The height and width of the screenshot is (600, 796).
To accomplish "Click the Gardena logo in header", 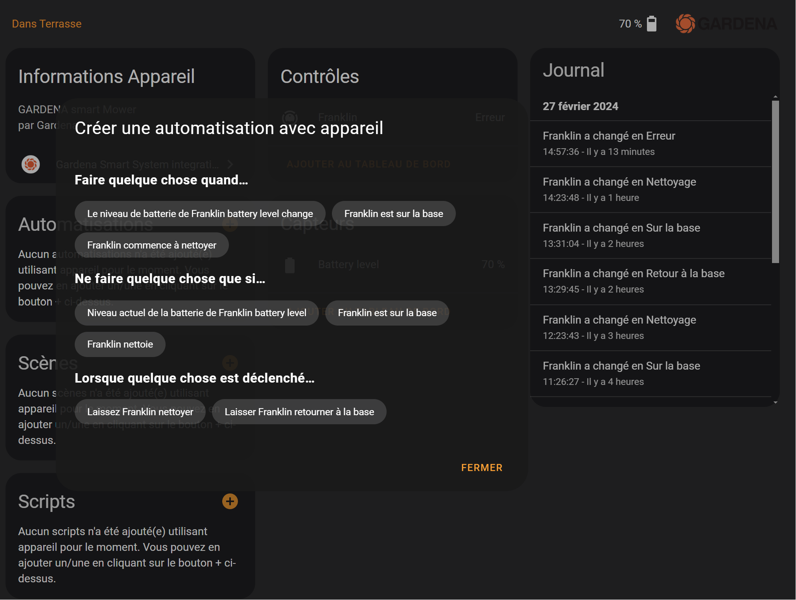I will point(726,24).
